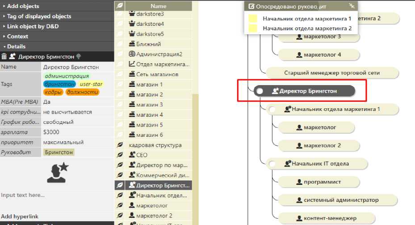Click the person icon on программист node
Viewport: 415px width, 225px height.
pos(299,182)
